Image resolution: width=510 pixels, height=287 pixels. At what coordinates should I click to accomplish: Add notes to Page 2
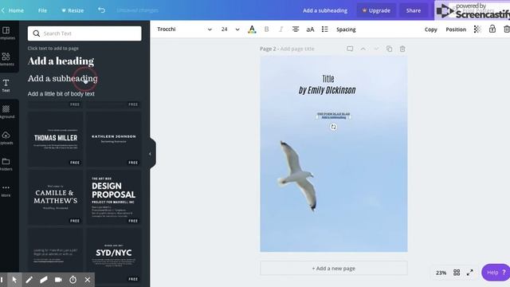click(350, 49)
